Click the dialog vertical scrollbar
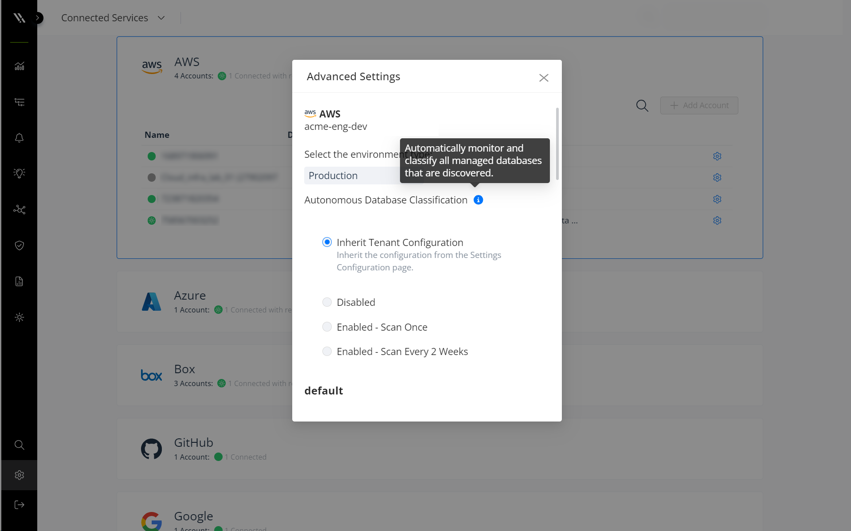Screen dimensions: 851x531 557,144
